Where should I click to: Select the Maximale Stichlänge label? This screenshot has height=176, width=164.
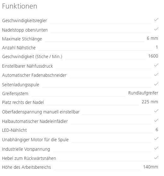22,39
